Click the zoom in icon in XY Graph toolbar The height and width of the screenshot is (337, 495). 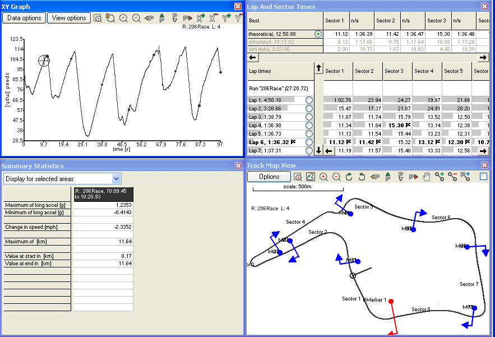click(123, 18)
